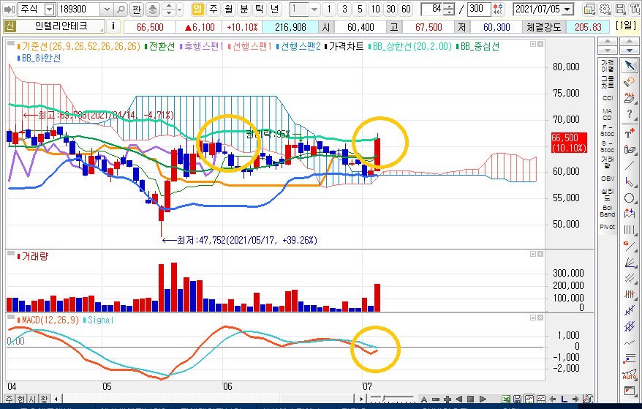The image size is (642, 409).
Task: Click the save diskette icon in top toolbar
Action: point(620,9)
